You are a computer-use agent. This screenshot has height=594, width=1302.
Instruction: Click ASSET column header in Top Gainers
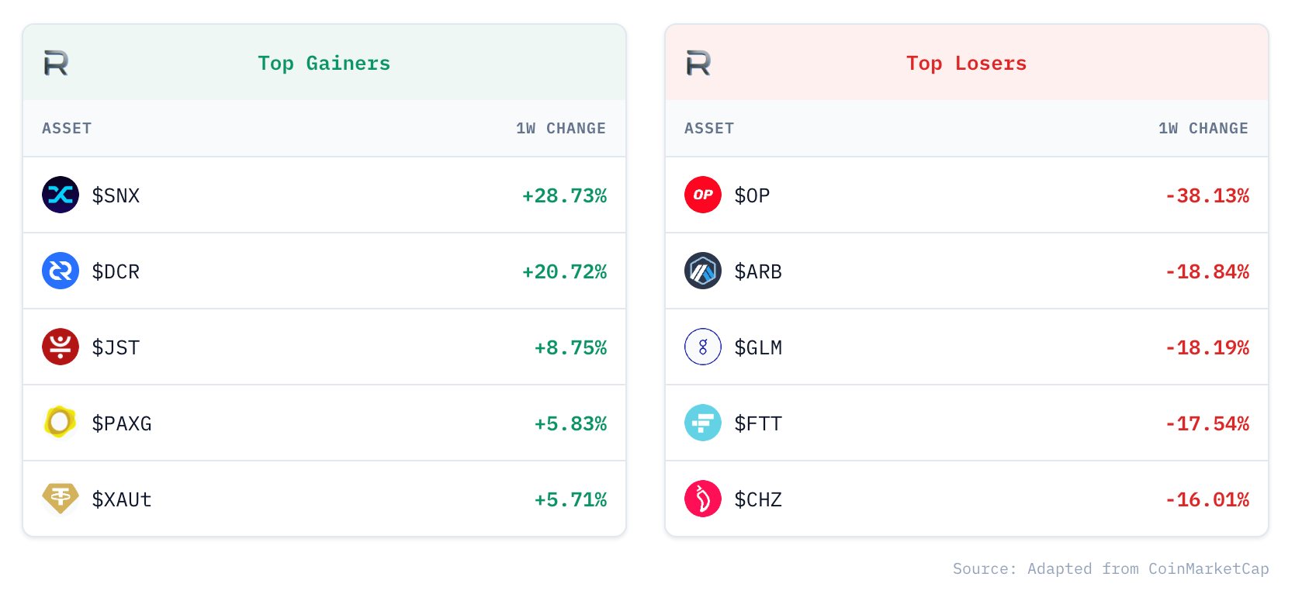pos(67,129)
